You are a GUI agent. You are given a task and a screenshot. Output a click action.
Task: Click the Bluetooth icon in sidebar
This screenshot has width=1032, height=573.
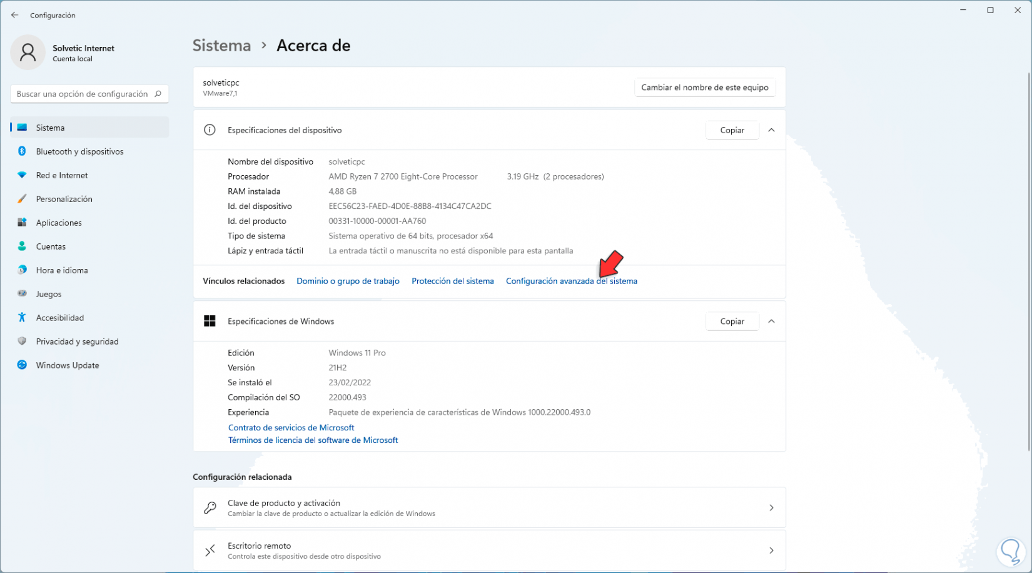(23, 151)
